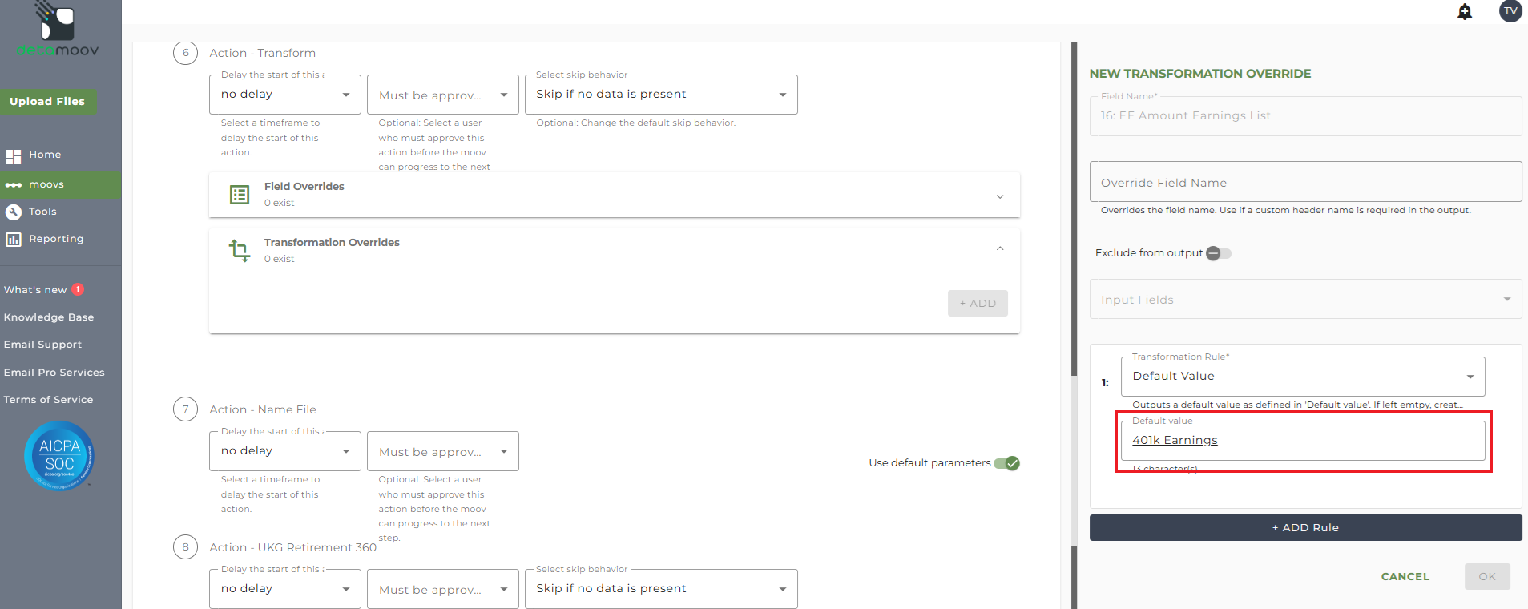1528x609 pixels.
Task: Open the Knowledge Base menu item
Action: point(49,317)
